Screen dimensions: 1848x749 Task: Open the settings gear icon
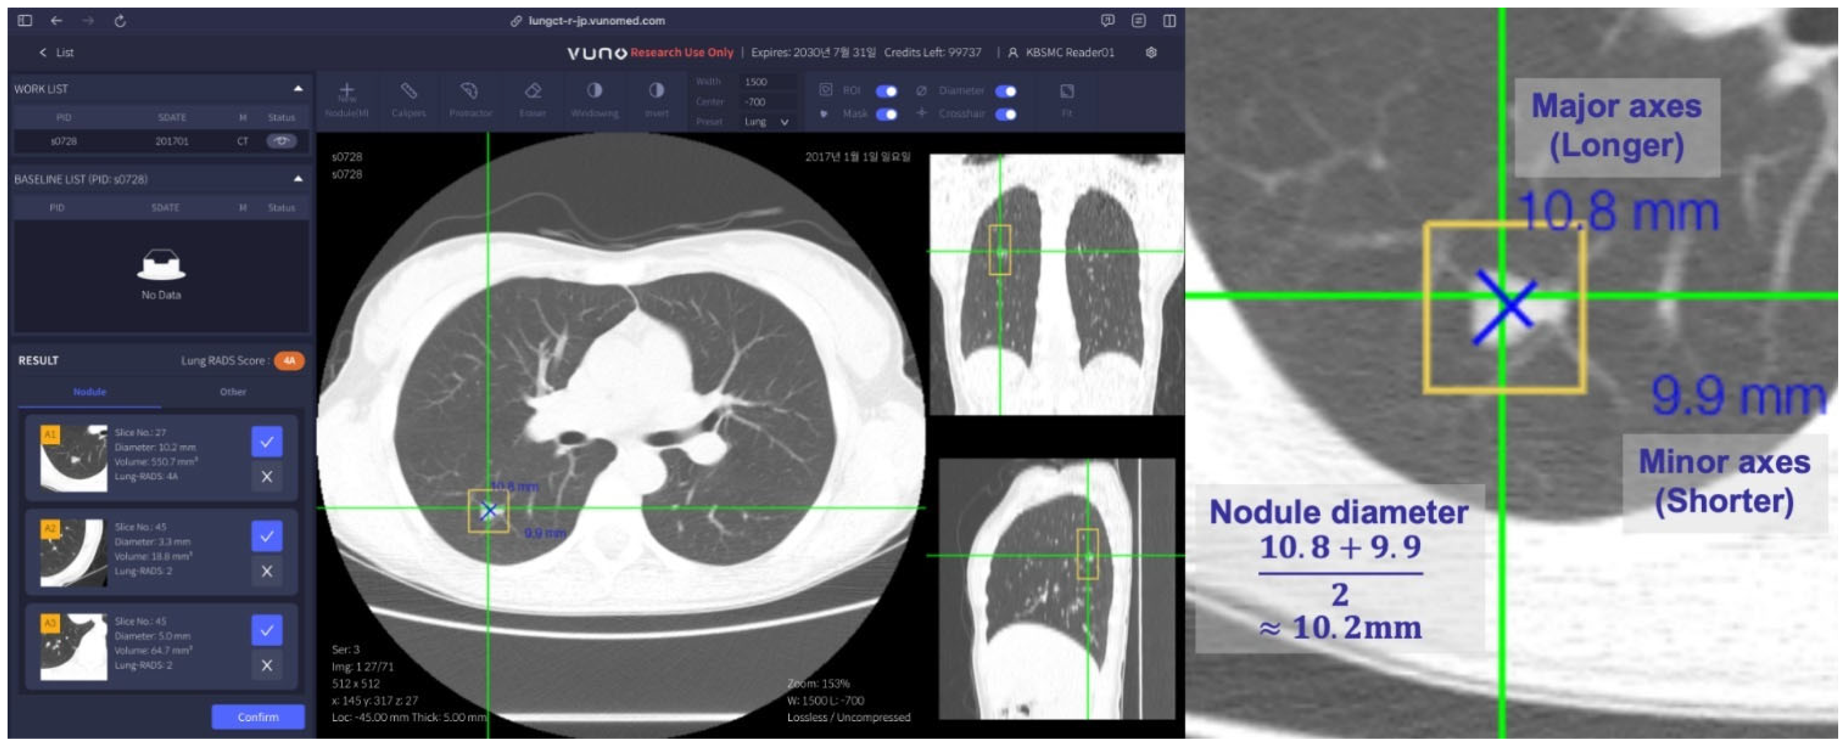[1151, 52]
